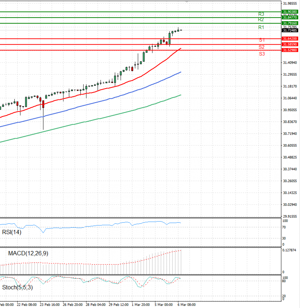The height and width of the screenshot is (308, 300).
Task: Click the 6 Mar 08:00 time label
Action: (186, 305)
